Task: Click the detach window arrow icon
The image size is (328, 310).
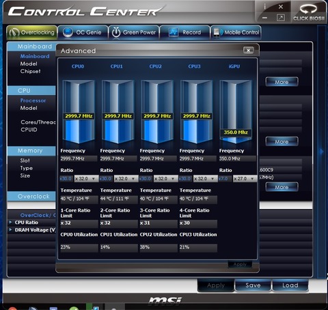Action: (x=281, y=18)
